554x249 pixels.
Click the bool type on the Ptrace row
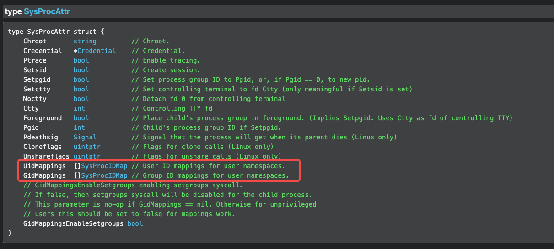click(81, 60)
